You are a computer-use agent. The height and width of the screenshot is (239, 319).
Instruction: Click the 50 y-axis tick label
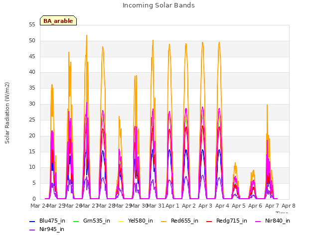tap(32, 41)
